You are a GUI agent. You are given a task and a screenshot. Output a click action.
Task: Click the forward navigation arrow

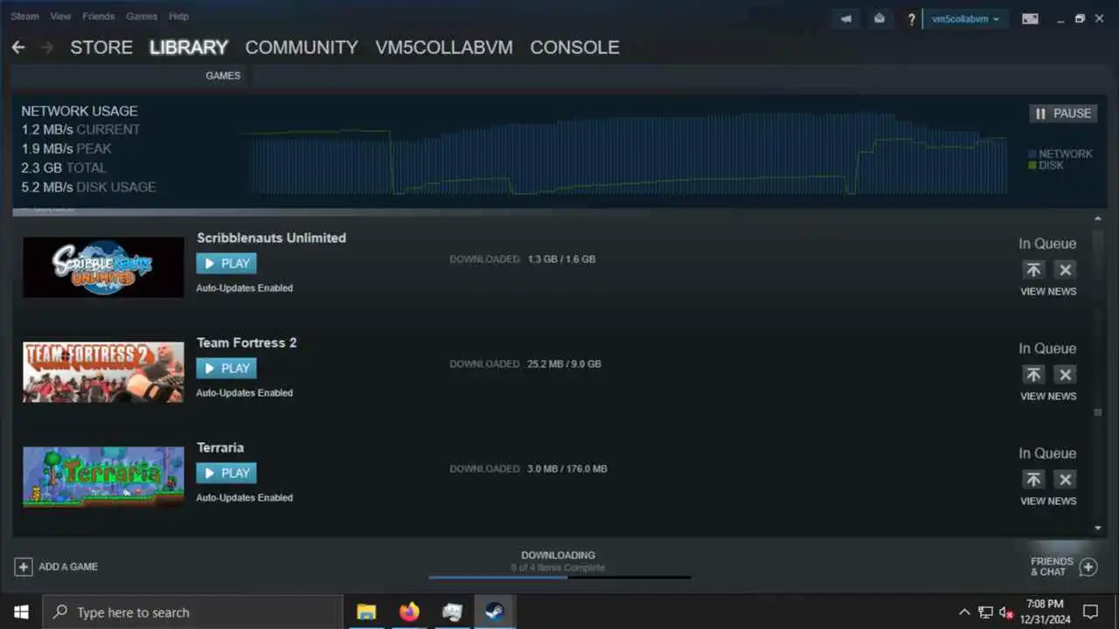pos(47,47)
